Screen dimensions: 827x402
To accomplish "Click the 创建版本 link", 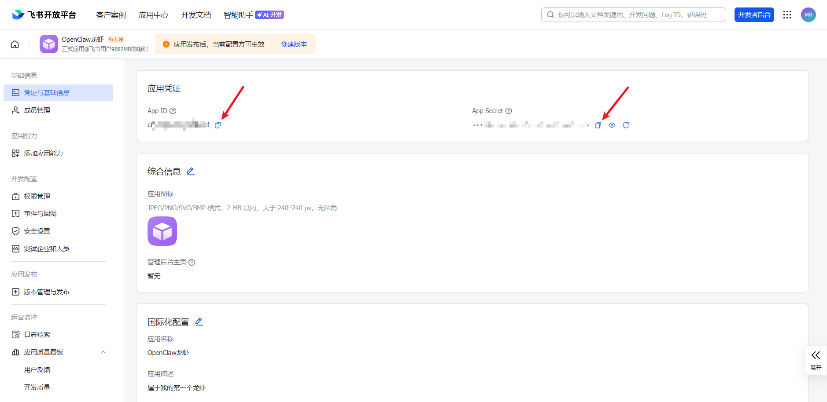I will pos(294,44).
